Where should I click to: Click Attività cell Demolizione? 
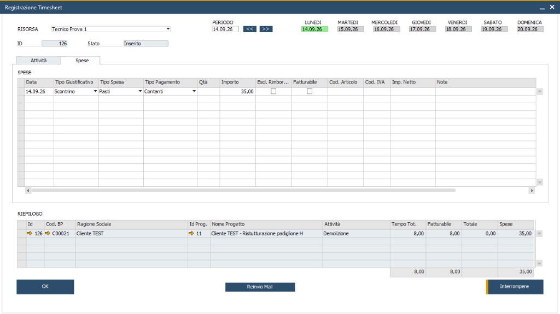coord(357,233)
